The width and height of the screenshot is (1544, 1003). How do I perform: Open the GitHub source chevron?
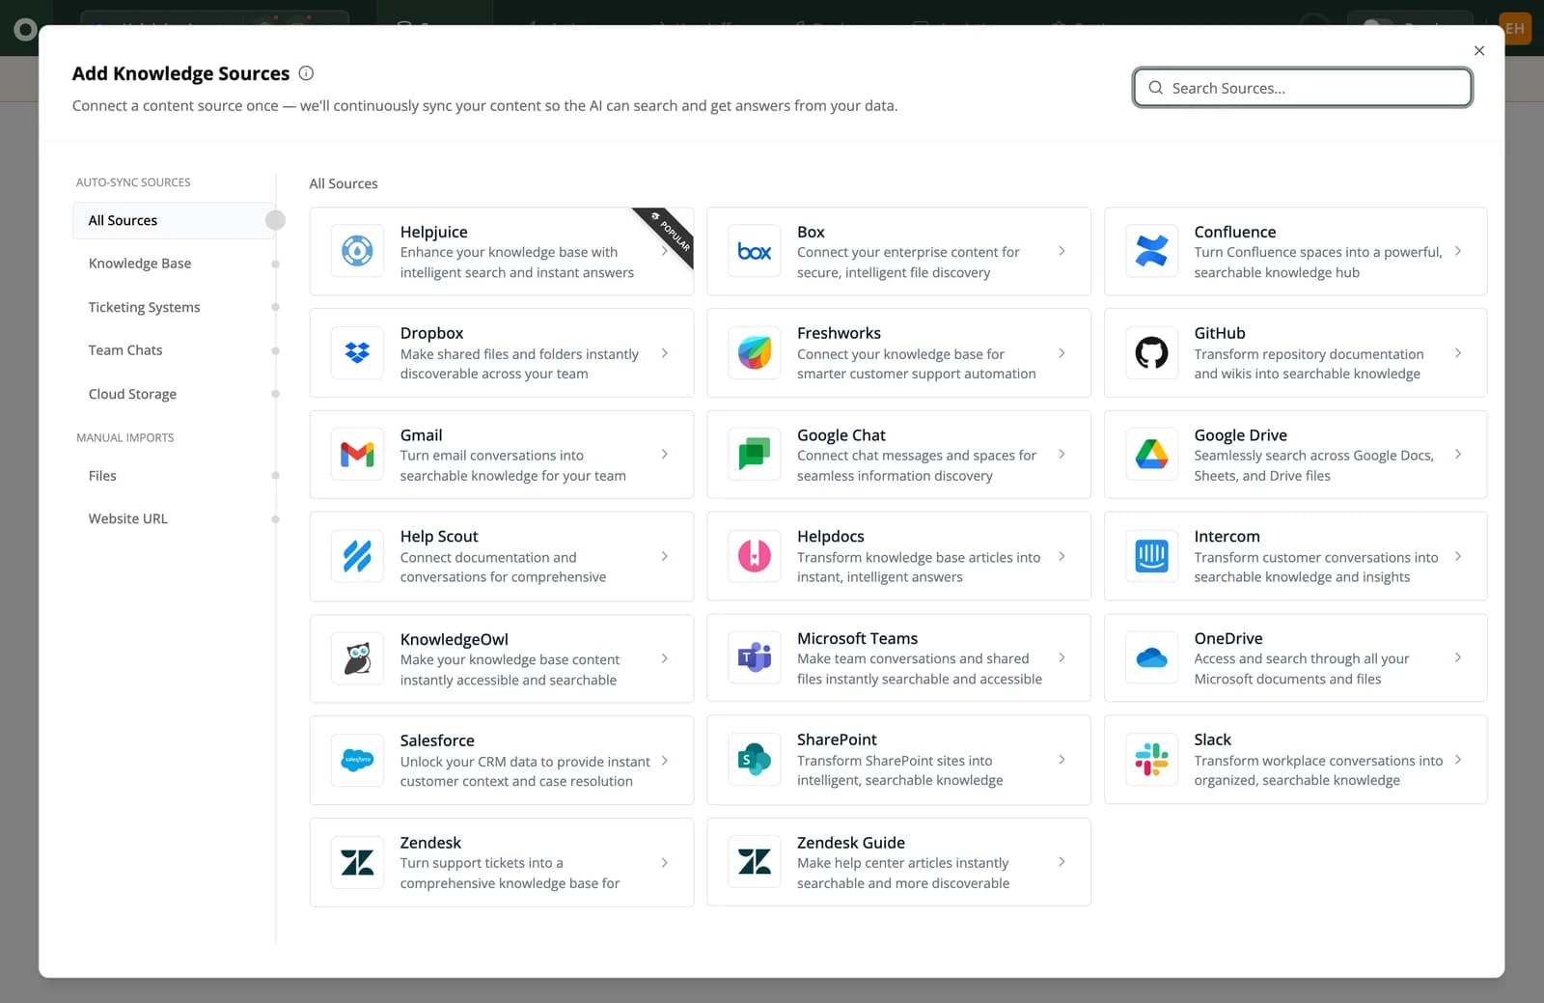(1458, 353)
